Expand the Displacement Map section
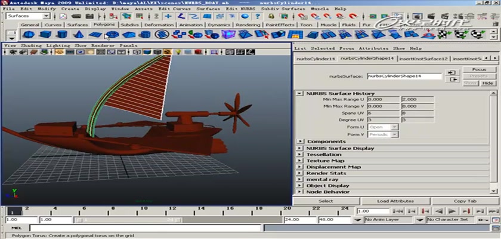Image resolution: width=501 pixels, height=239 pixels. click(299, 167)
